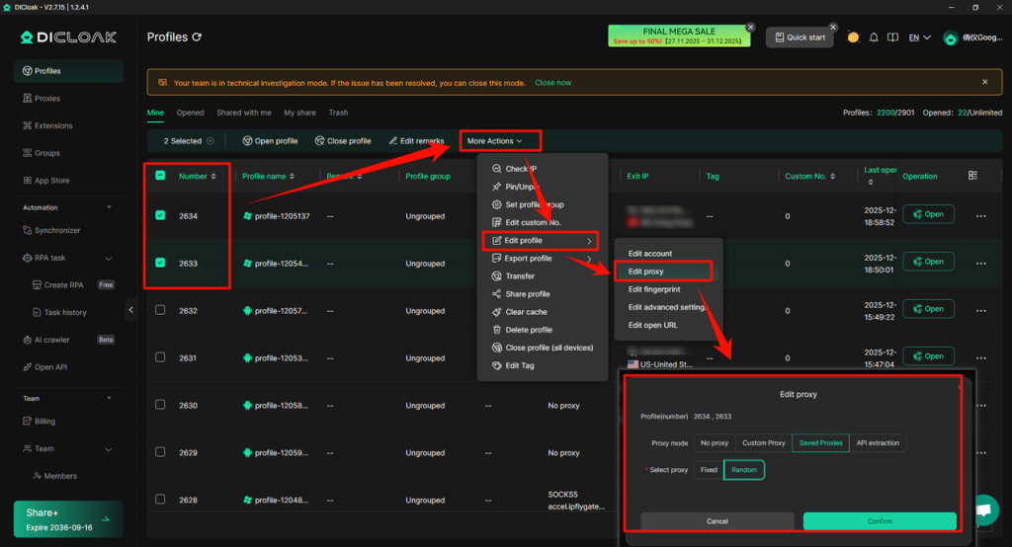Open the notification bell icon
The height and width of the screenshot is (547, 1012).
point(874,38)
